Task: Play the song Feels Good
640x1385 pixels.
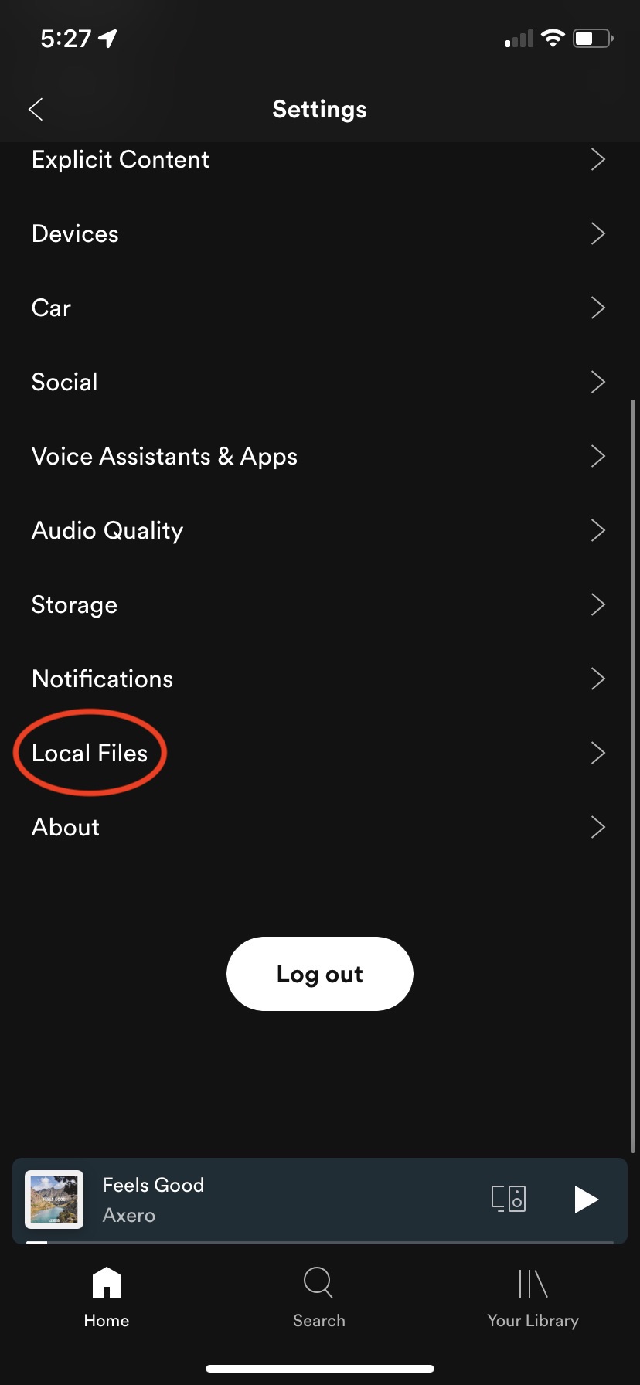Action: [586, 1199]
